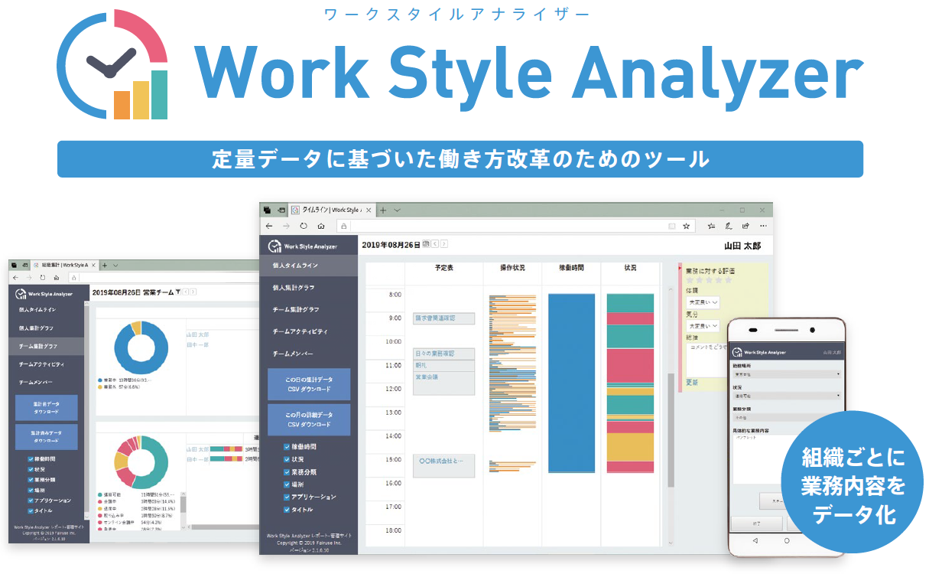Click 更新 link in the evaluation panel
This screenshot has height=574, width=929.
click(x=692, y=382)
